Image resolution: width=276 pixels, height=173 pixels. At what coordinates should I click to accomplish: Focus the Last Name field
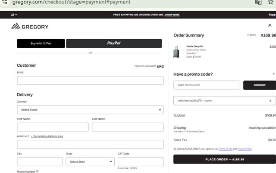128,127
